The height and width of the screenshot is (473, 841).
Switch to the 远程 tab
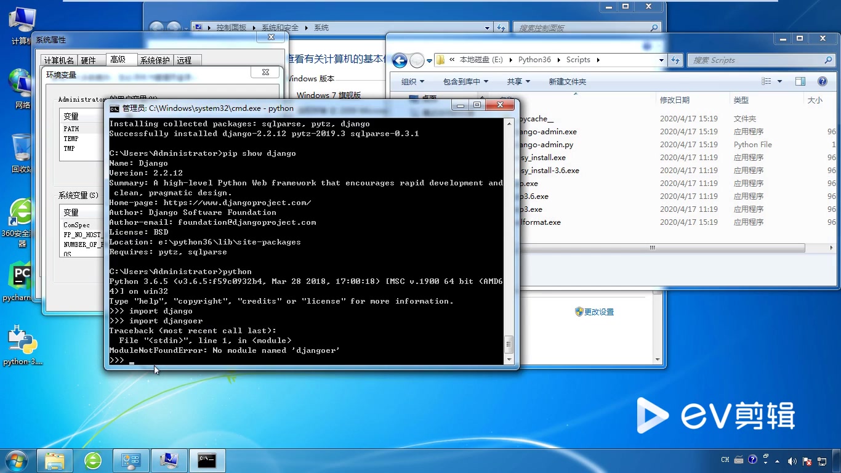[x=185, y=60]
